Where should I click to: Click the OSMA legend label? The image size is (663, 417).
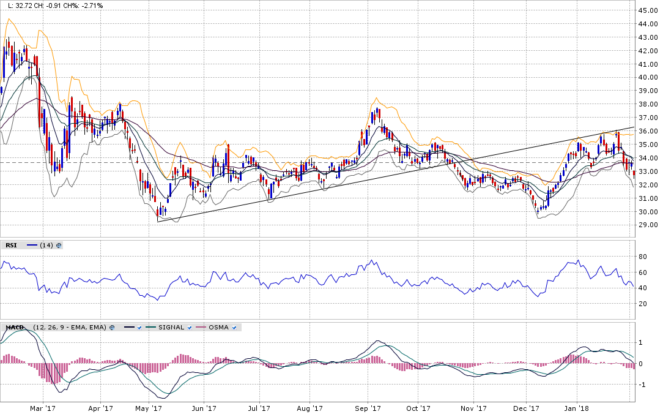coord(218,328)
